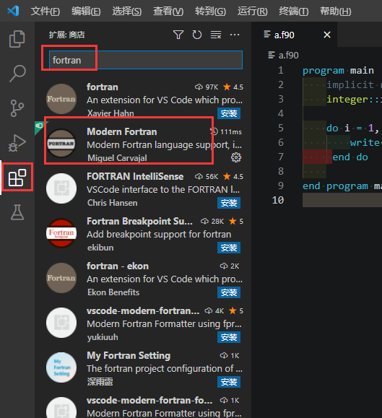The width and height of the screenshot is (382, 418).
Task: Open Modern Fortran manage gear menu
Action: coord(236,157)
